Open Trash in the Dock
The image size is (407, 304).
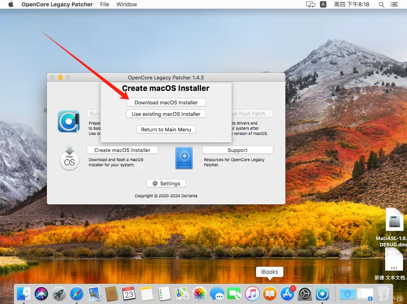pos(383,294)
